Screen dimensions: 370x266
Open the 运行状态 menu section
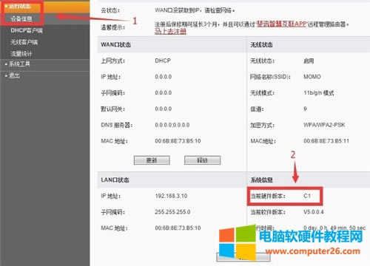click(20, 7)
